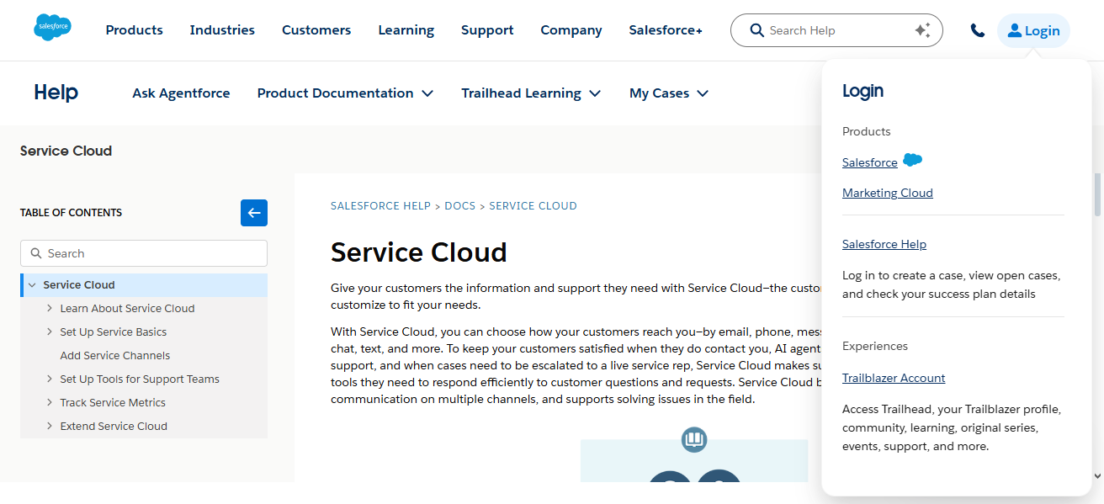
Task: Click SERVICE CLOUD breadcrumb
Action: click(x=533, y=206)
